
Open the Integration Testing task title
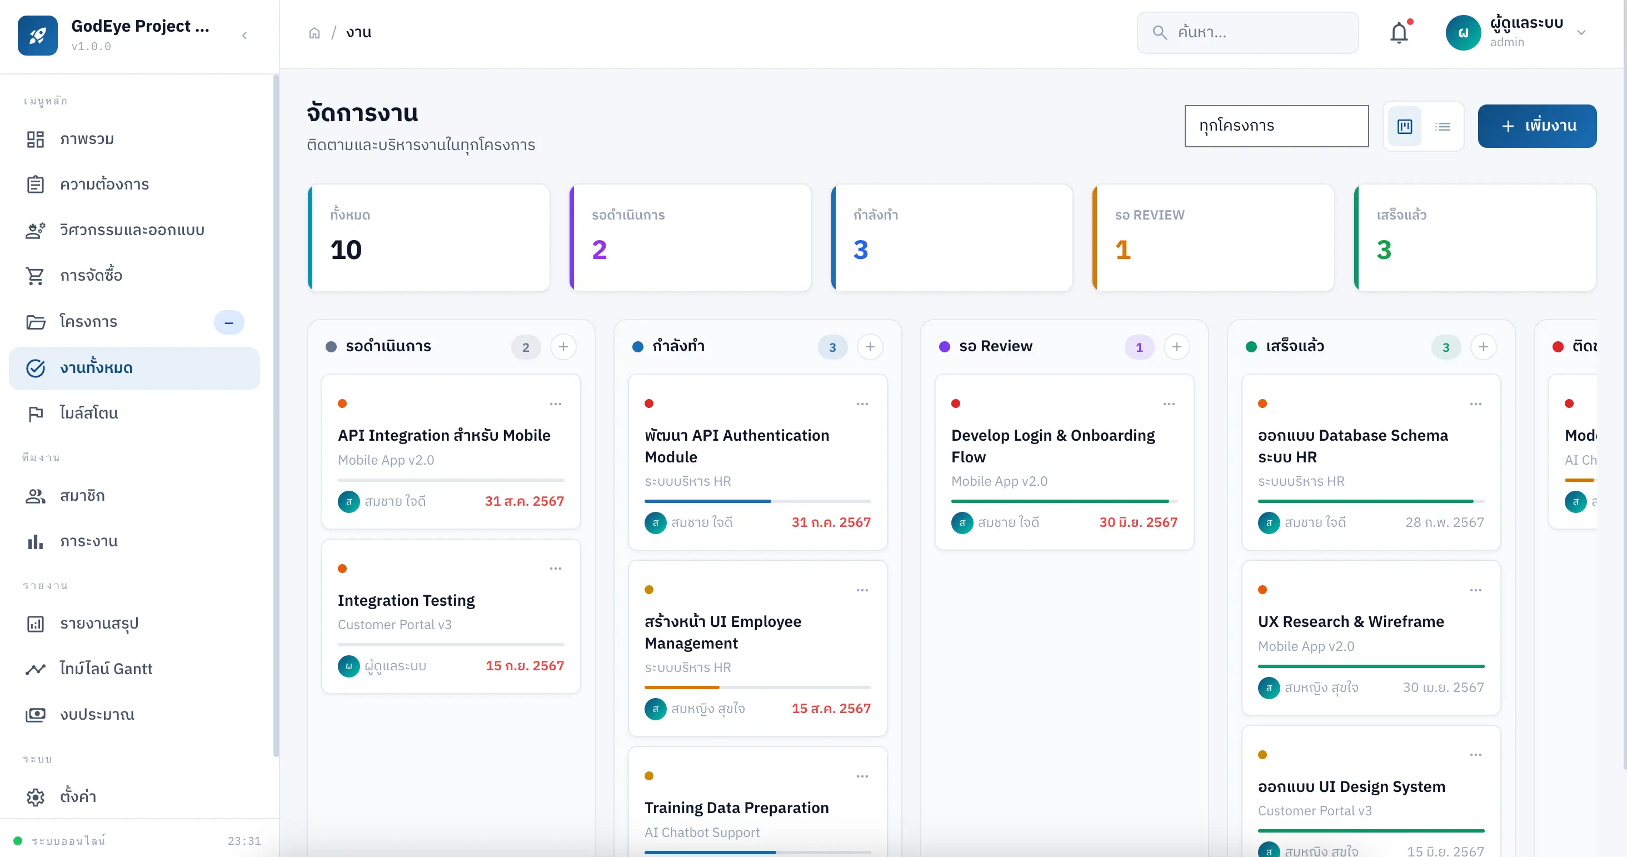406,601
